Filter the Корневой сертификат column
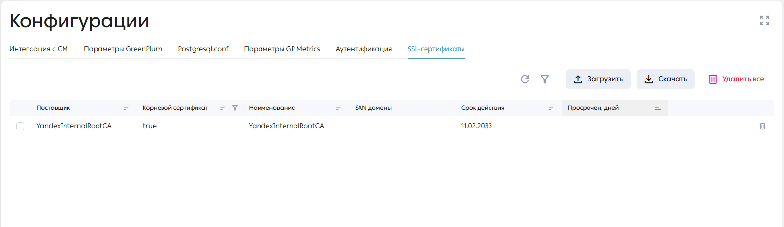This screenshot has height=227, width=784. (x=235, y=108)
